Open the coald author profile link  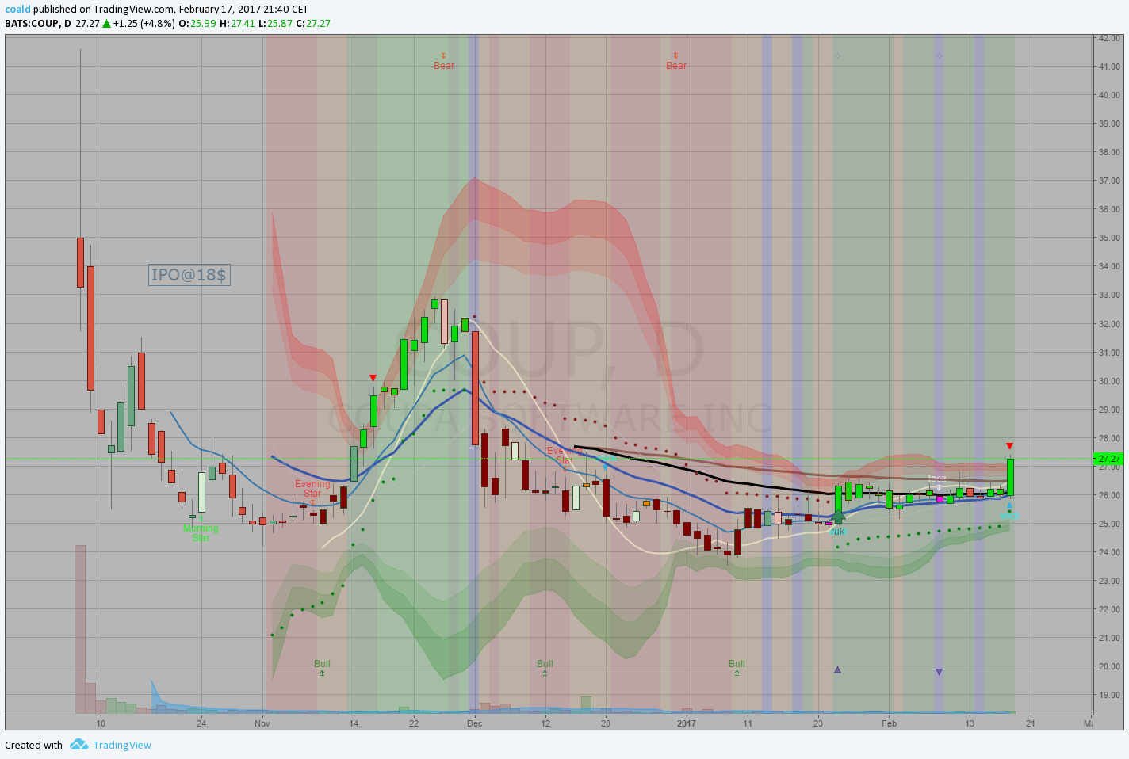(17, 10)
